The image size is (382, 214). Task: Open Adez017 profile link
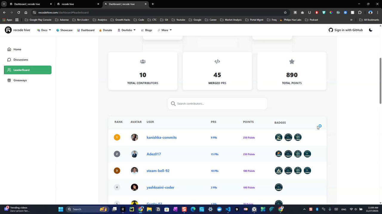154,154
